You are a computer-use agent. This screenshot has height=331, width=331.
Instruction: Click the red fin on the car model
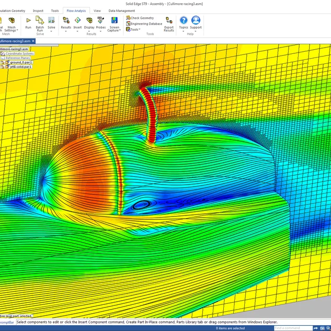coord(150,115)
